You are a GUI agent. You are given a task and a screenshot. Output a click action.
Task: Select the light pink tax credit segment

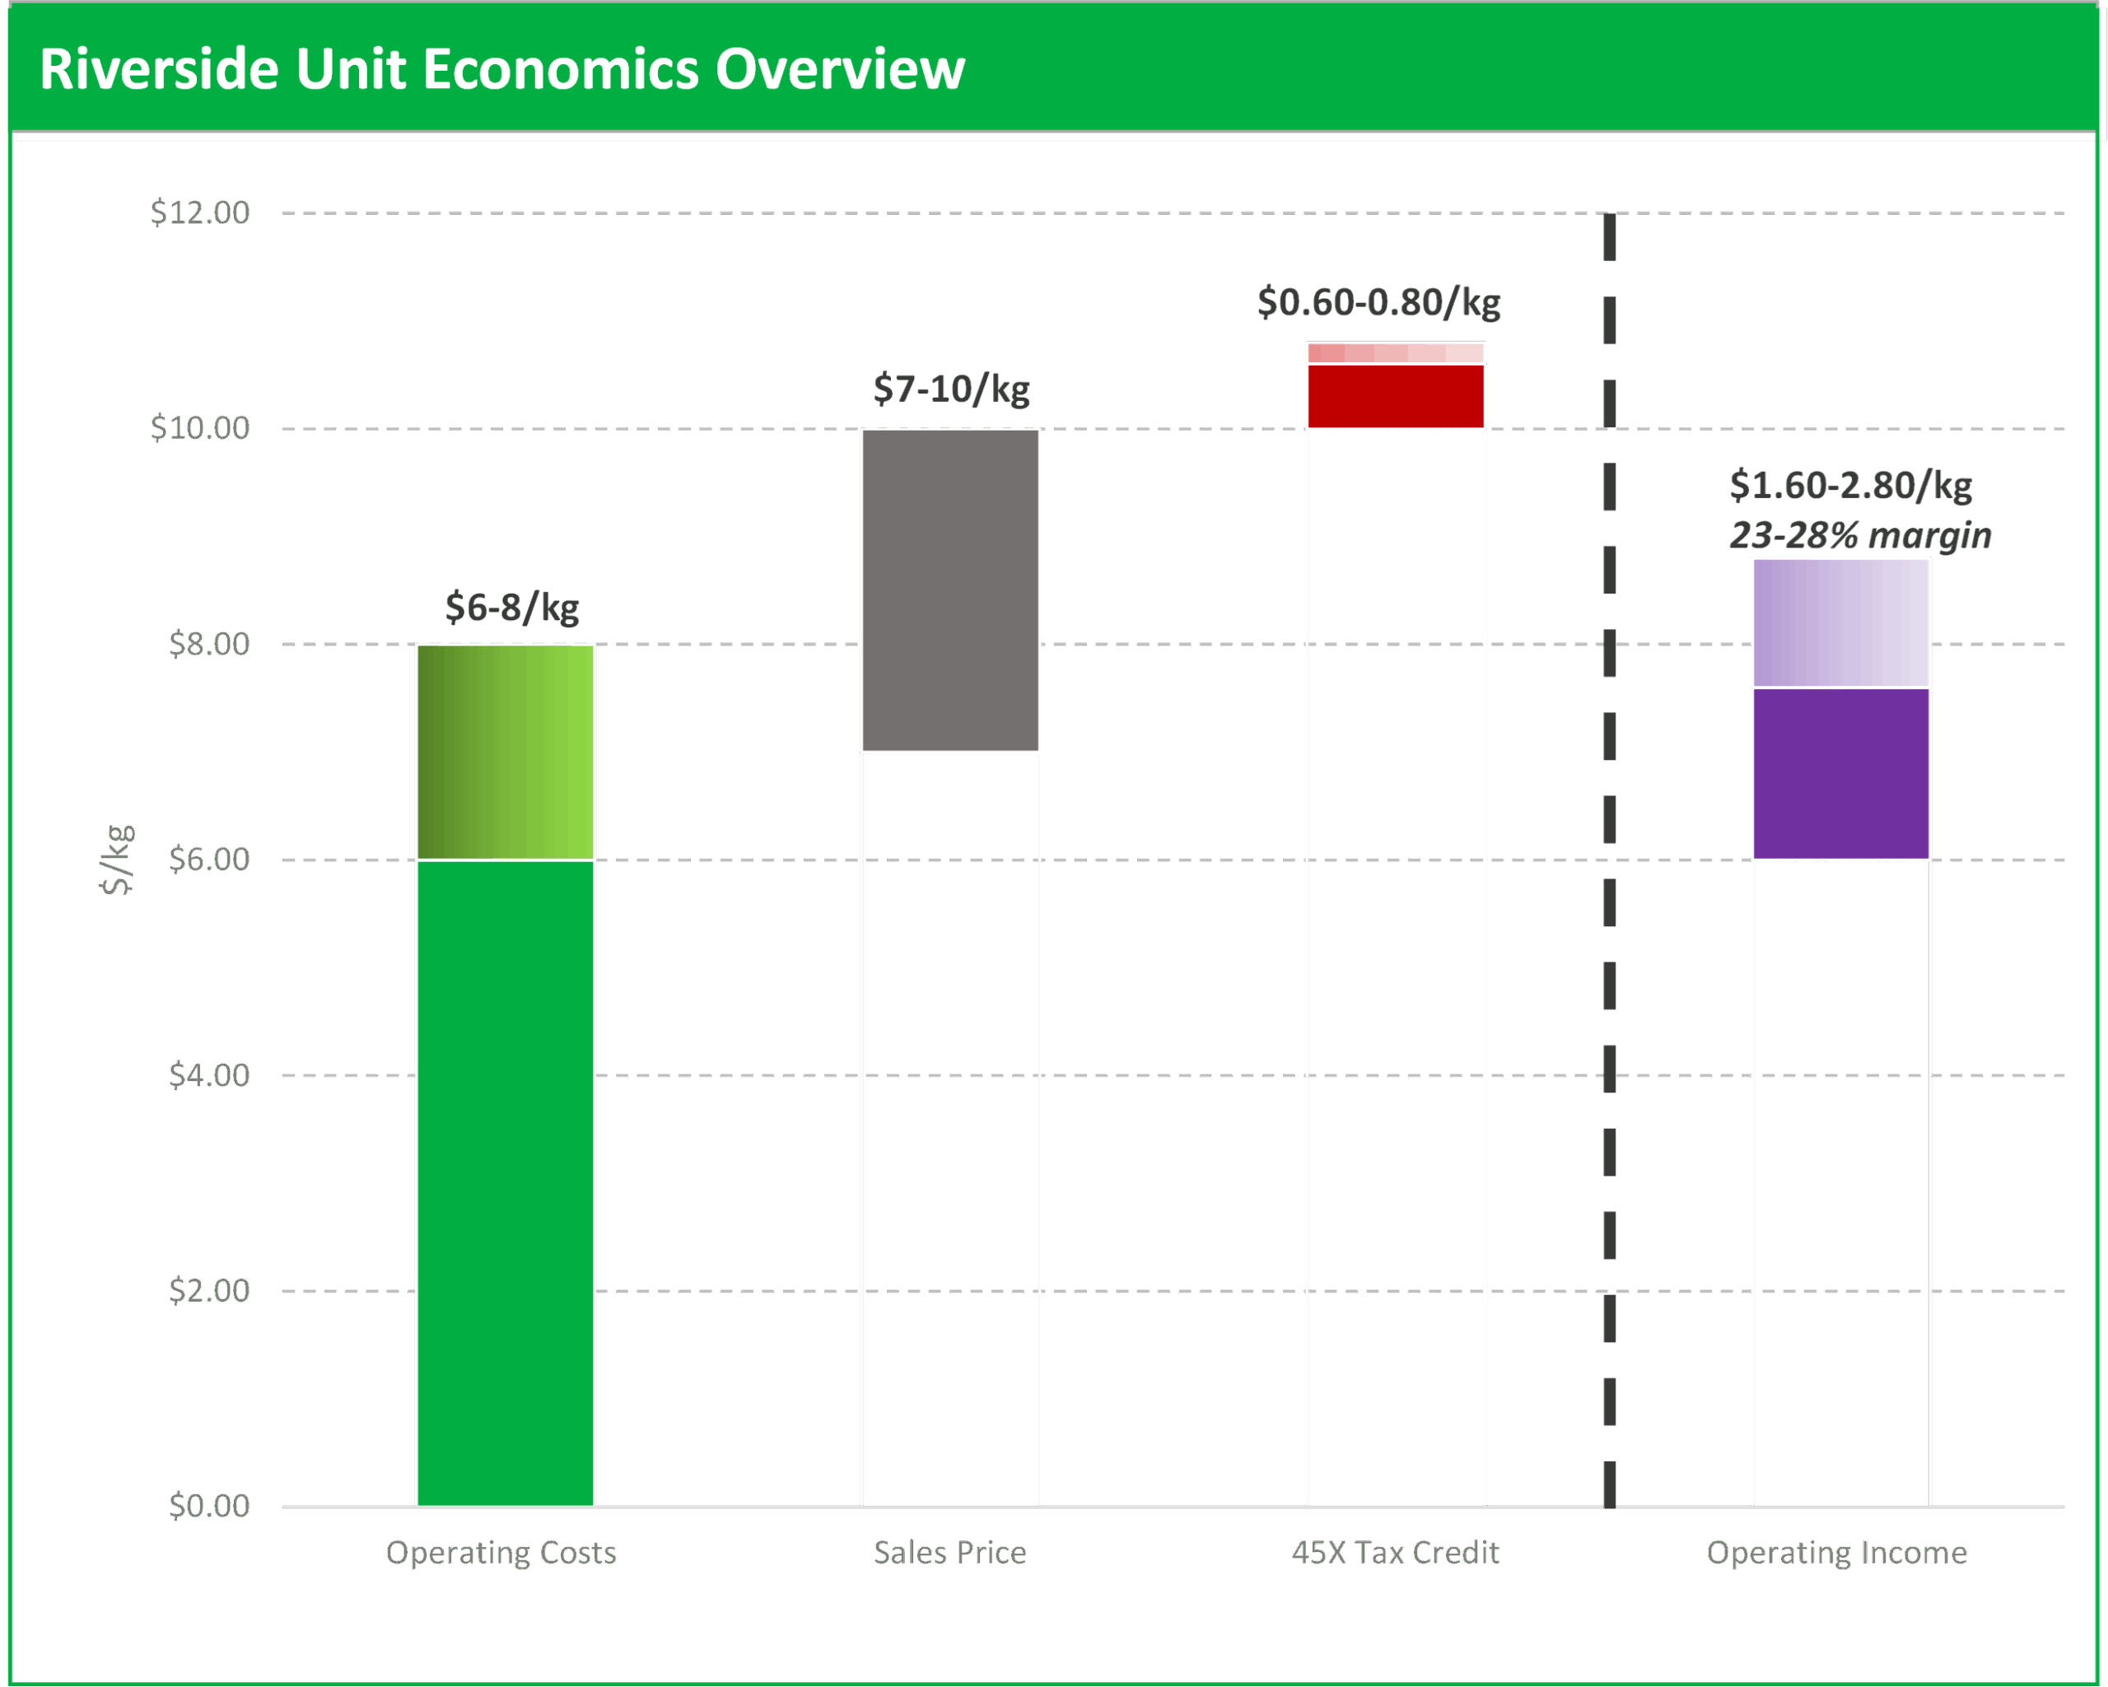1395,353
